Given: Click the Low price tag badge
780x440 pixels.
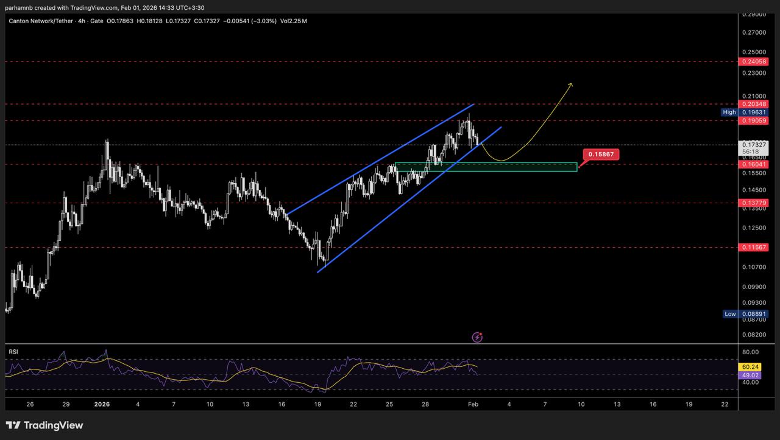Looking at the screenshot, I should (x=730, y=314).
